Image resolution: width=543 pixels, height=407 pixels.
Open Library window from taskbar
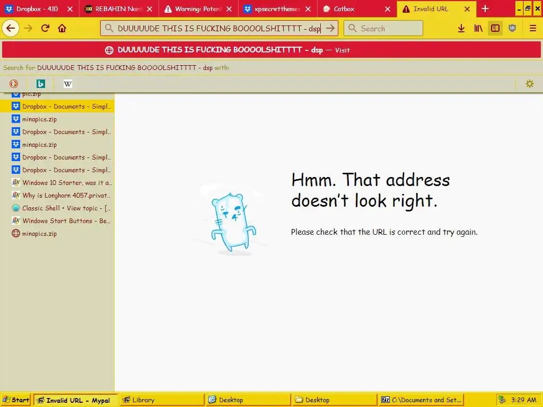162,400
